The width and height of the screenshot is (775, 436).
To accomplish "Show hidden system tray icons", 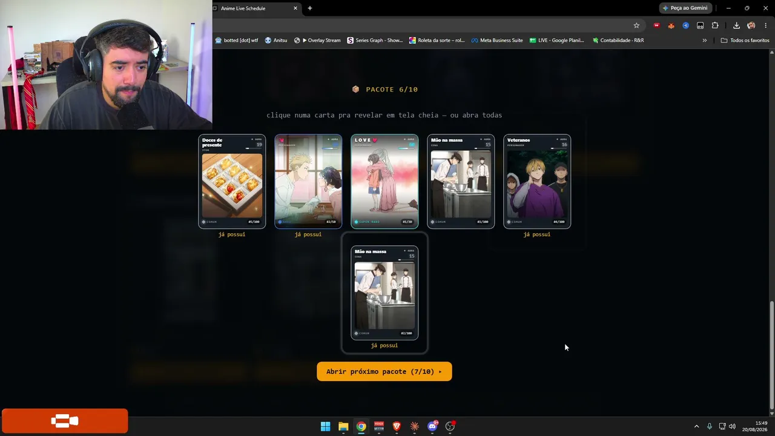I will tap(696, 426).
